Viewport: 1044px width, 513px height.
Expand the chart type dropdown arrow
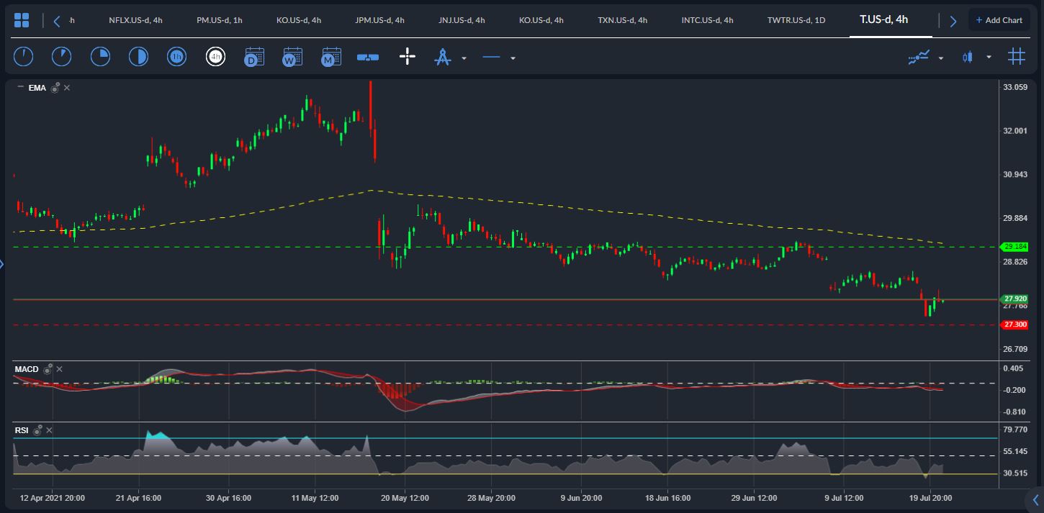pos(989,58)
